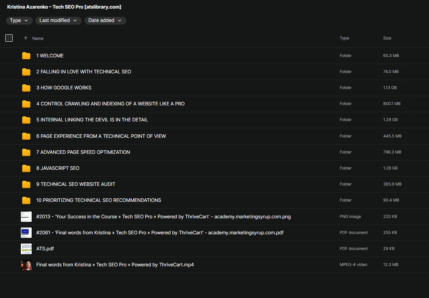Open the 8 JAVASCRIPT SEO folder name
Screen dimensions: 429x298
(x=58, y=168)
